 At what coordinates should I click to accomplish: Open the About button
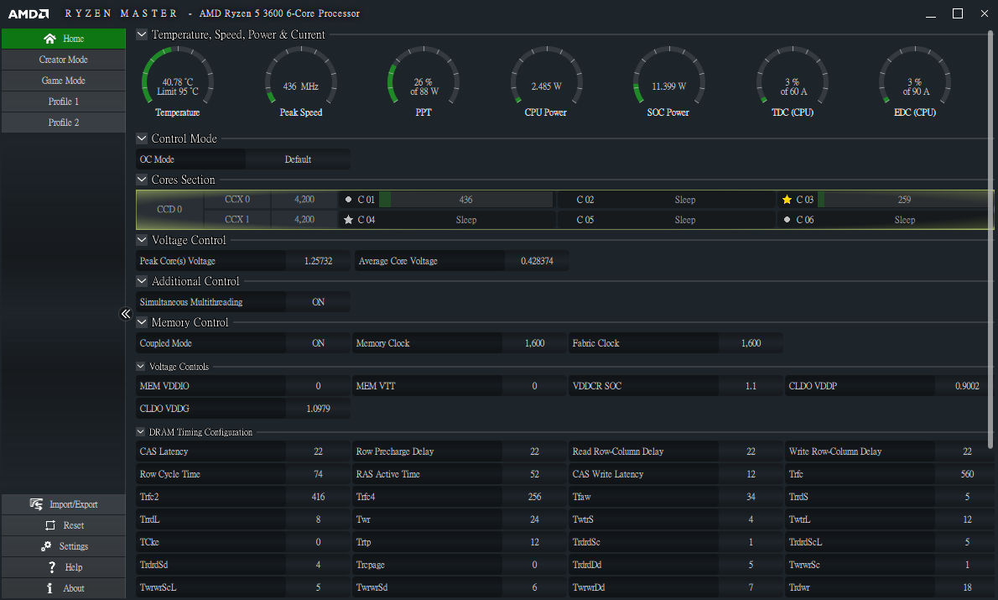point(64,588)
